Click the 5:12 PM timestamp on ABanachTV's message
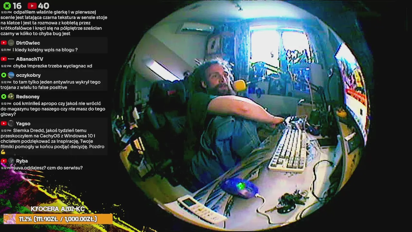This screenshot has width=412, height=232. coord(6,66)
